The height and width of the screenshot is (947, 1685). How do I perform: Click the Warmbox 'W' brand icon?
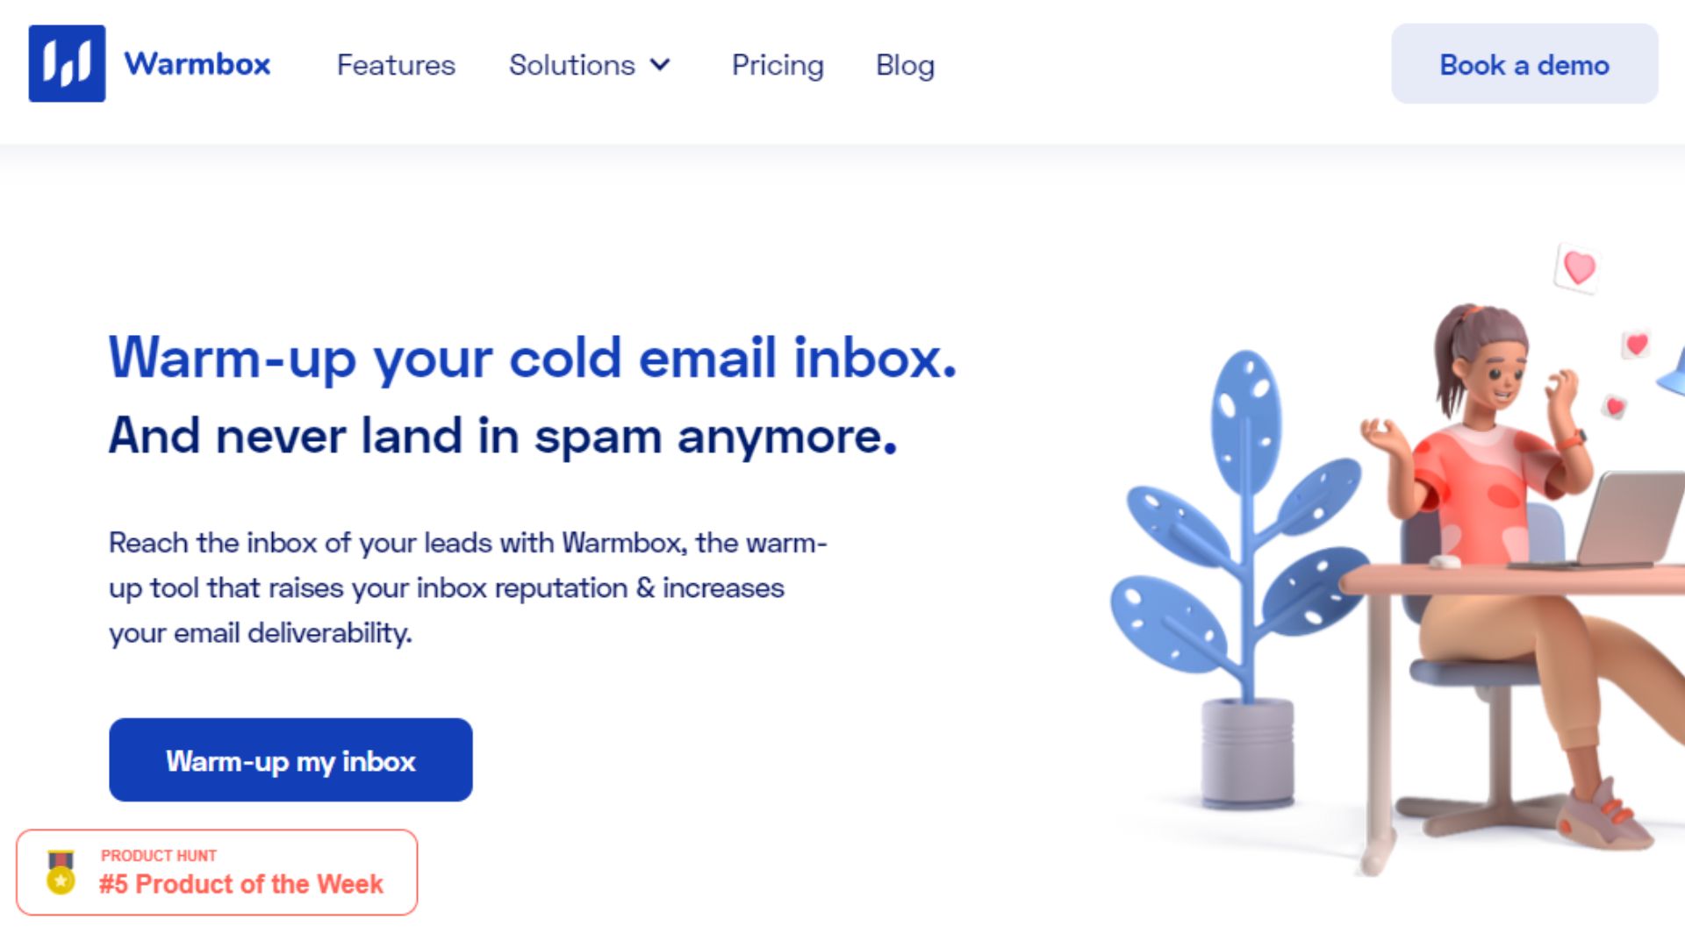pos(65,64)
